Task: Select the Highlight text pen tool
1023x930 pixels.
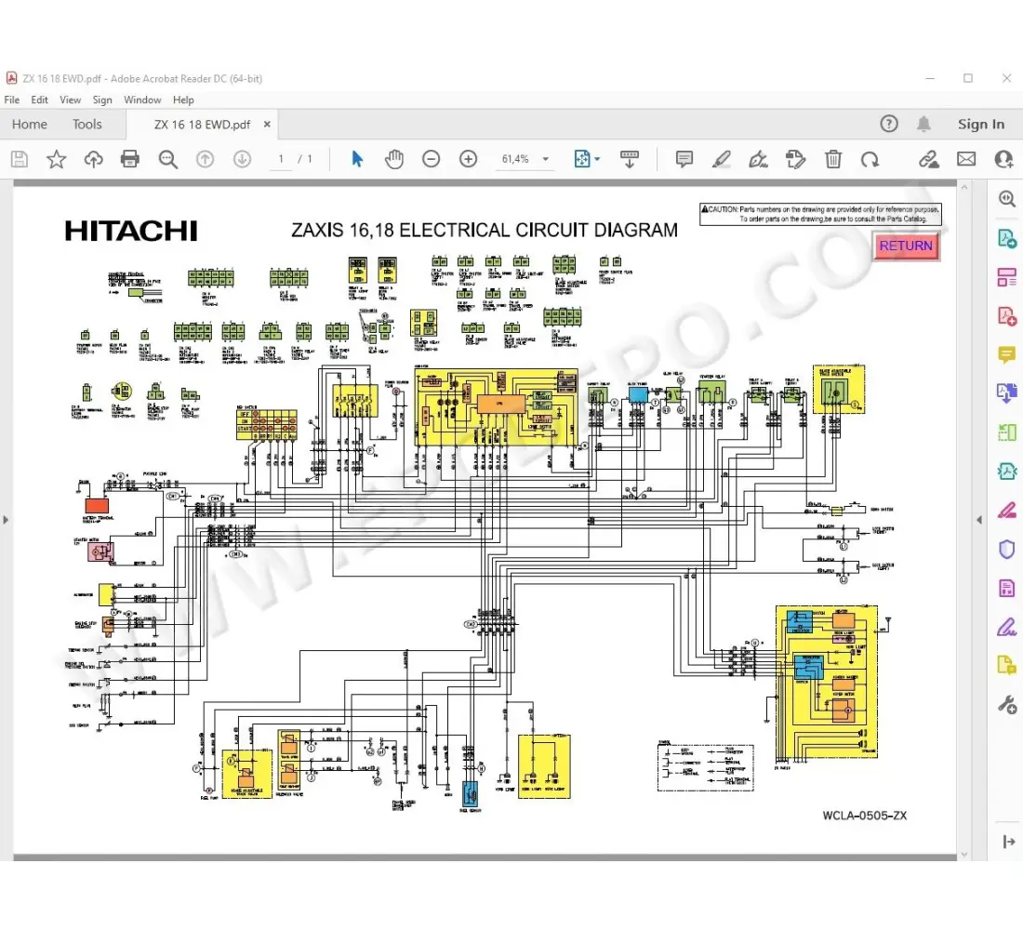Action: point(722,159)
